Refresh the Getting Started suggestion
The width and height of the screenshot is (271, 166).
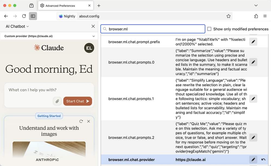81,121
